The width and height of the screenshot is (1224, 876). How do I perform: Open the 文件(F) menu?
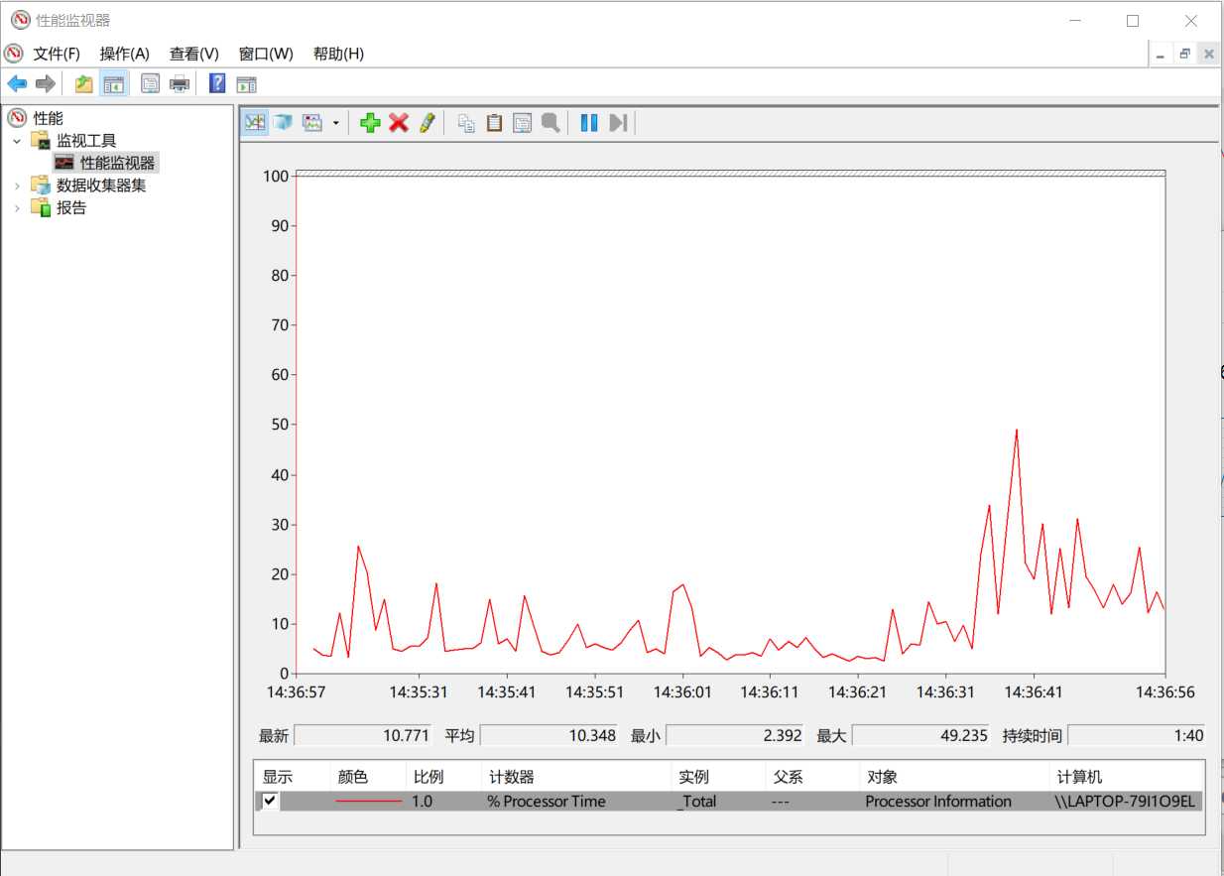point(57,54)
